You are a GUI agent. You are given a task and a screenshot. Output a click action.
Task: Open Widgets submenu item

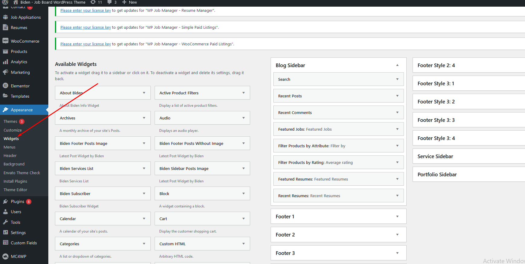click(x=11, y=139)
